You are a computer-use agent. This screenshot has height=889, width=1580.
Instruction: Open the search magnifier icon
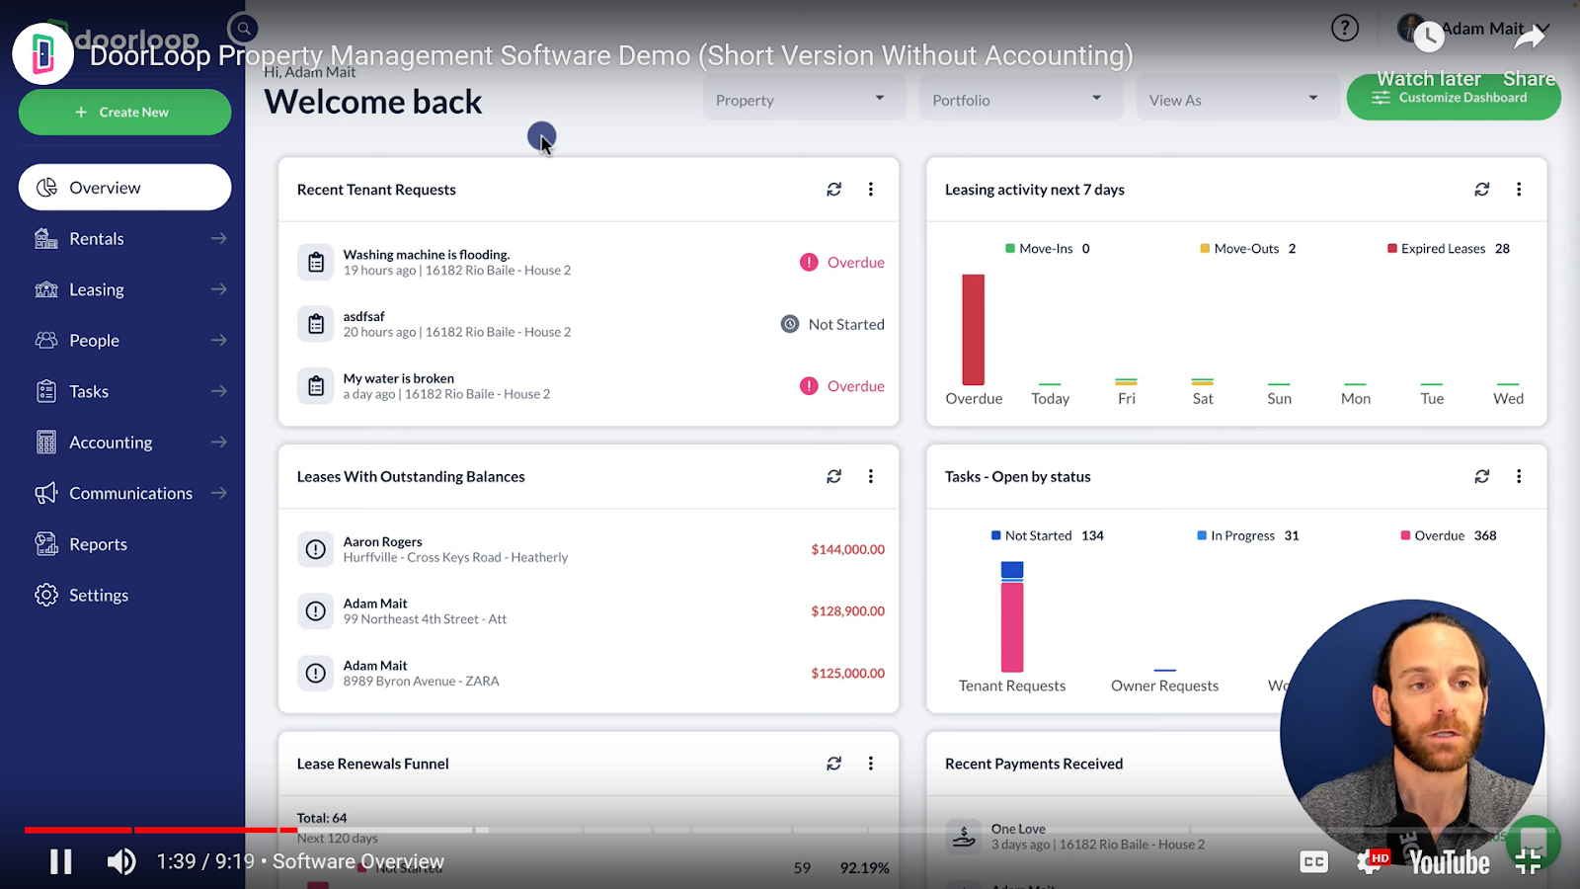point(243,29)
